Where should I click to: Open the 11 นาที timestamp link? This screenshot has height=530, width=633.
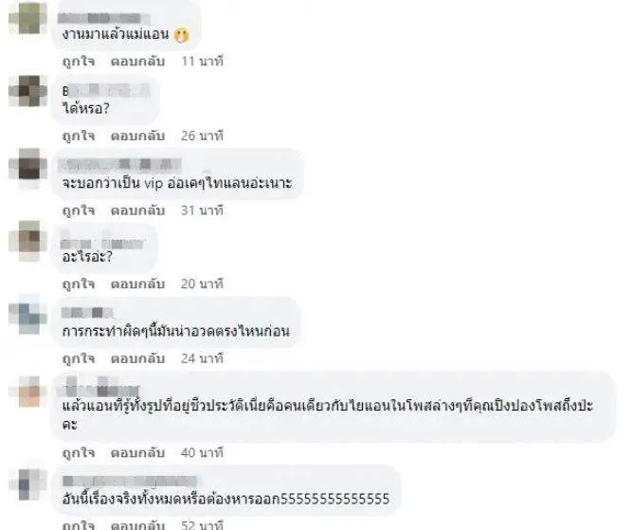(202, 62)
